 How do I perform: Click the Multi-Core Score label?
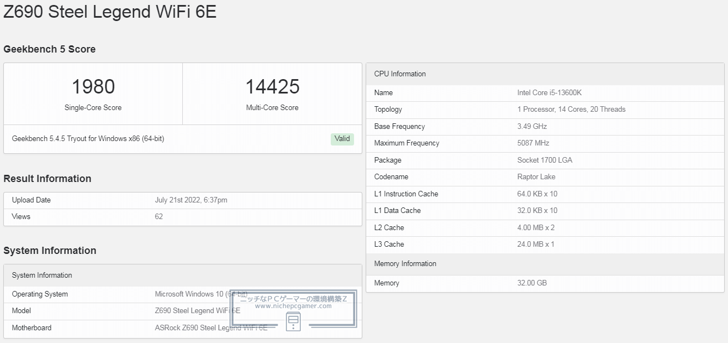click(272, 108)
